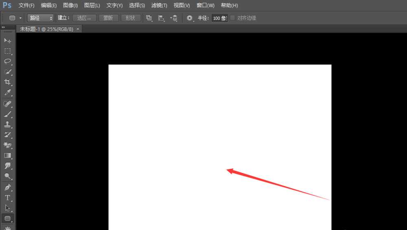Open the 路径 tool mode dropdown
Viewport: 407px width, 230px height.
40,18
